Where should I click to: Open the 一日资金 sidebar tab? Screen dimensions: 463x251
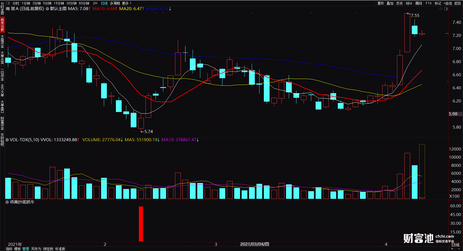point(2,74)
